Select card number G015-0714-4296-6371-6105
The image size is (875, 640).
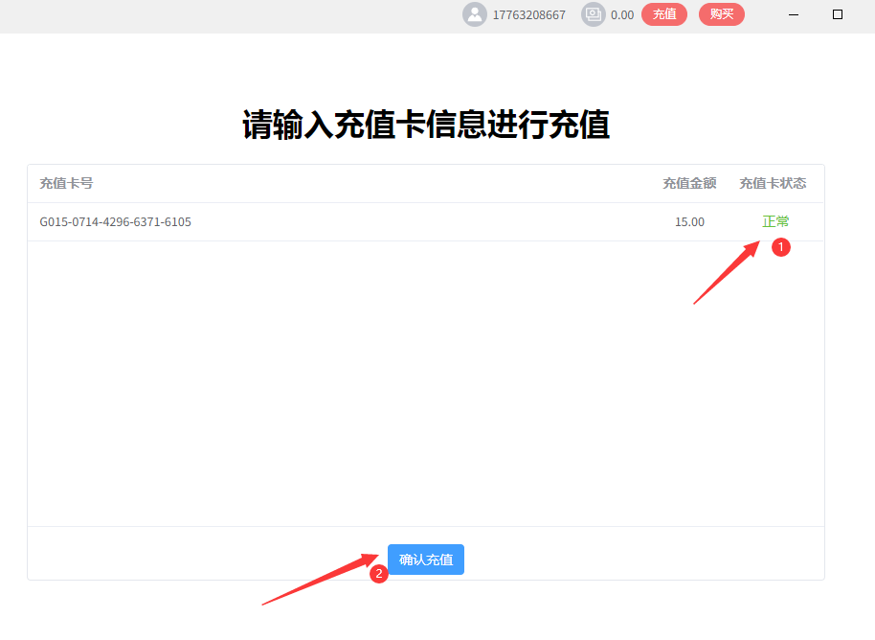(x=115, y=221)
